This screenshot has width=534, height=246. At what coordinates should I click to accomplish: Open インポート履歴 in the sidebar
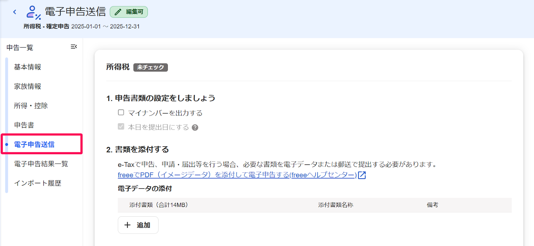pos(38,183)
